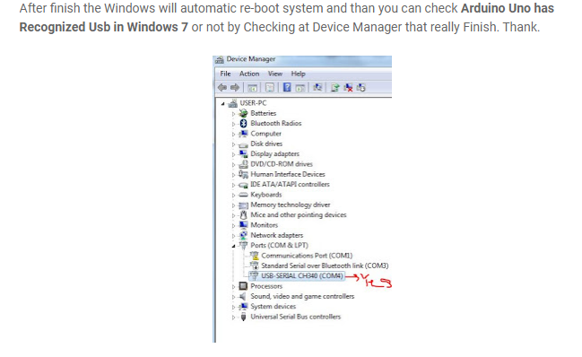The width and height of the screenshot is (582, 357).
Task: Click the Device Manager title bar icon
Action: (x=220, y=59)
